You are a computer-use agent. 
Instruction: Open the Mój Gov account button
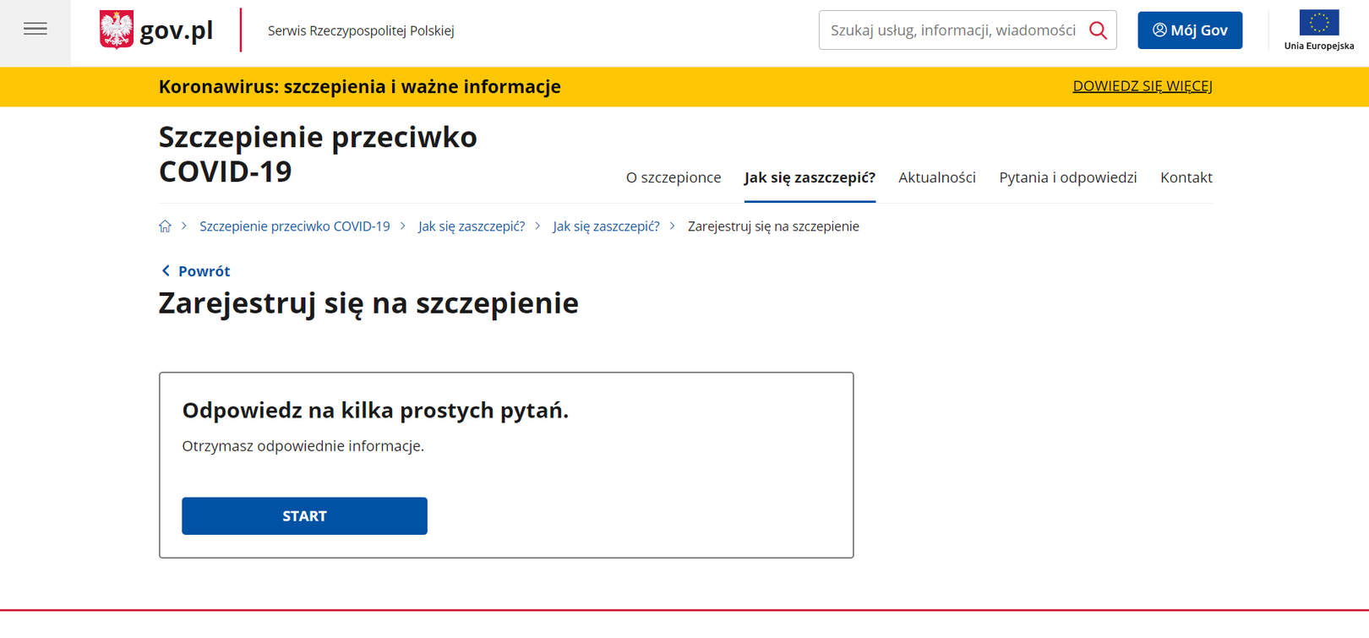[x=1189, y=30]
